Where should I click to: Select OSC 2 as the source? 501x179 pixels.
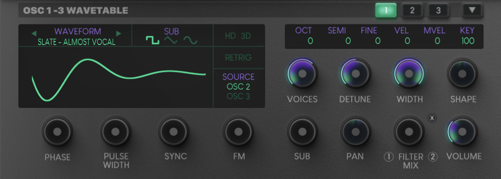point(238,86)
